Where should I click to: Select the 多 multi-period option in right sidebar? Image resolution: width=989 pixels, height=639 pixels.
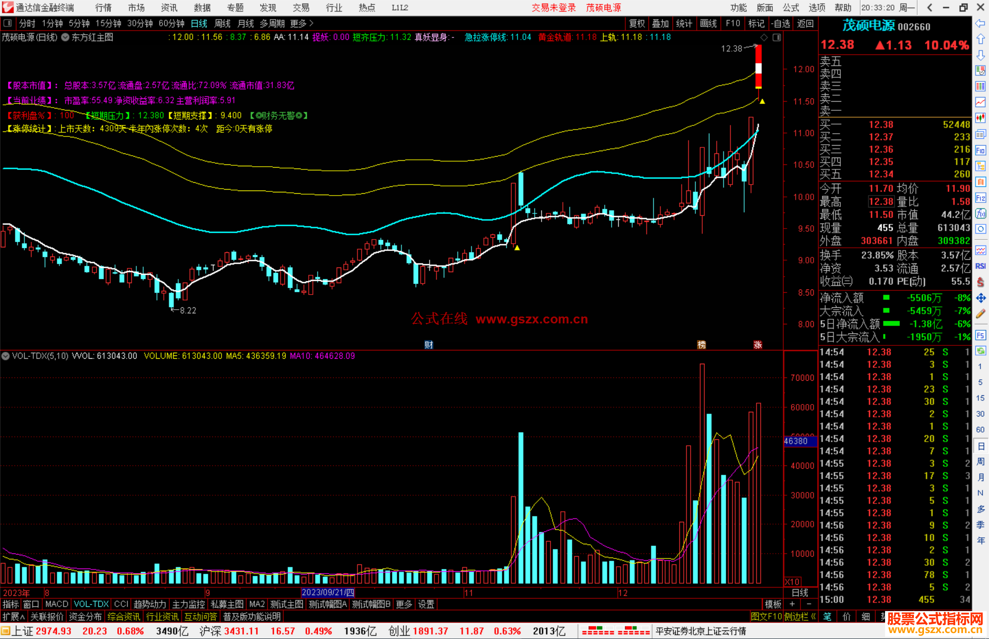[x=980, y=509]
